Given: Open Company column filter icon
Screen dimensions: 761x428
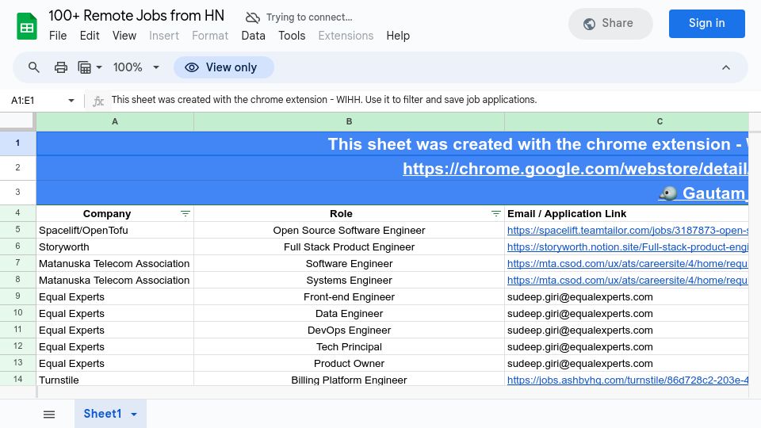Looking at the screenshot, I should point(185,213).
